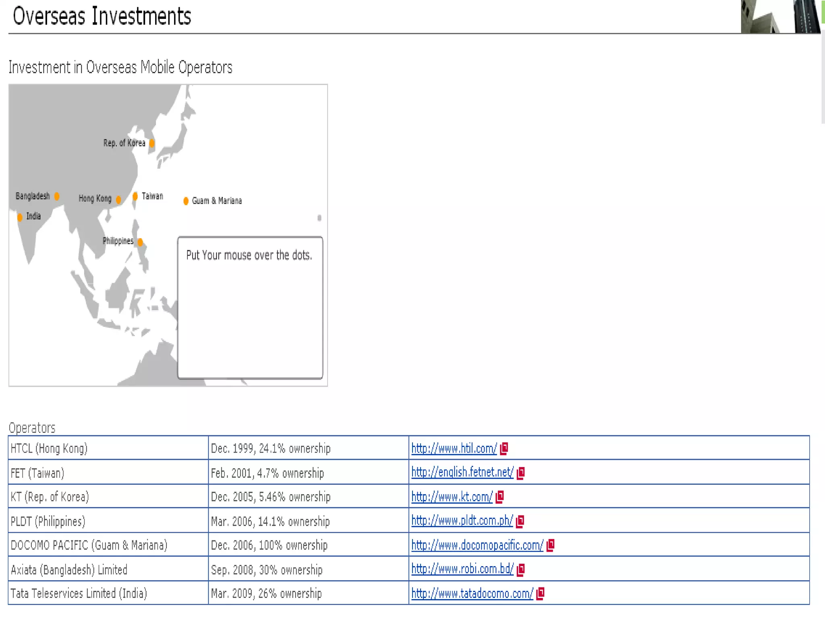Viewport: 825px width, 618px height.
Task: Click the external link icon beside htil.com
Action: click(x=504, y=449)
